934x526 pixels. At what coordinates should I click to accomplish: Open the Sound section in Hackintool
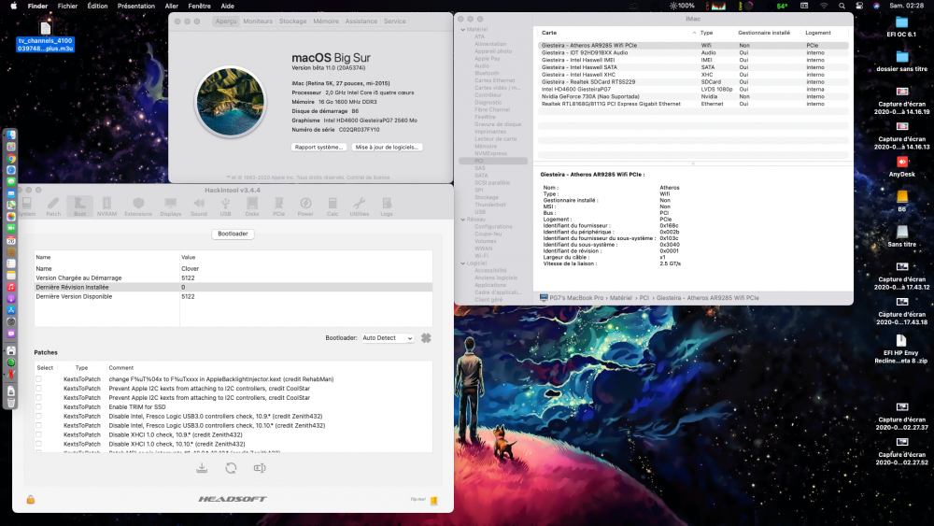pyautogui.click(x=199, y=206)
